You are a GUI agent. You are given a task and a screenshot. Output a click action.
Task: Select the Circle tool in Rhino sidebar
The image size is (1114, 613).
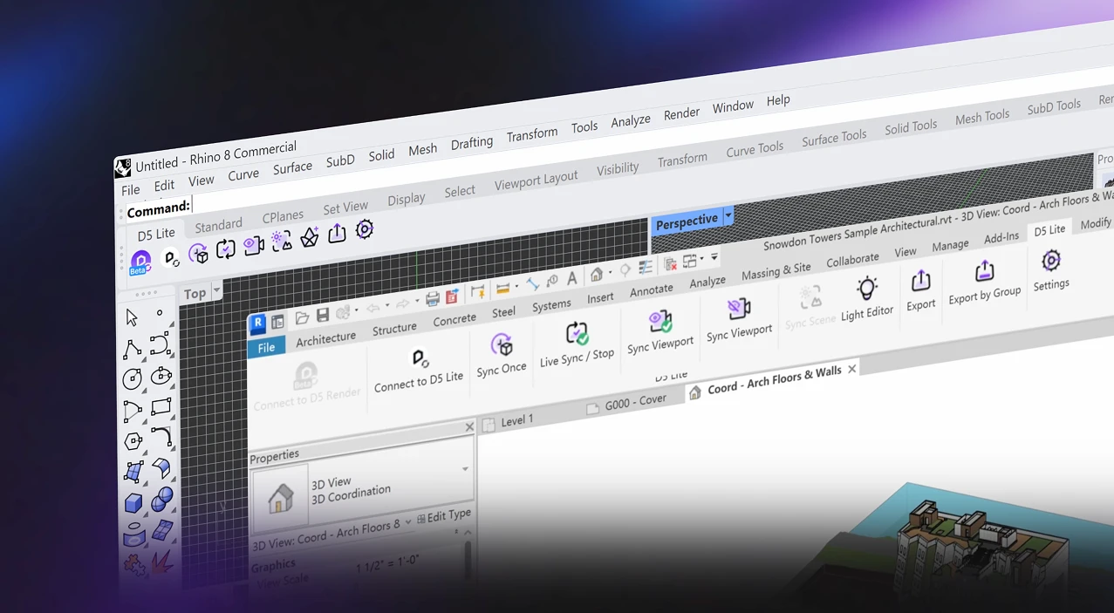133,379
